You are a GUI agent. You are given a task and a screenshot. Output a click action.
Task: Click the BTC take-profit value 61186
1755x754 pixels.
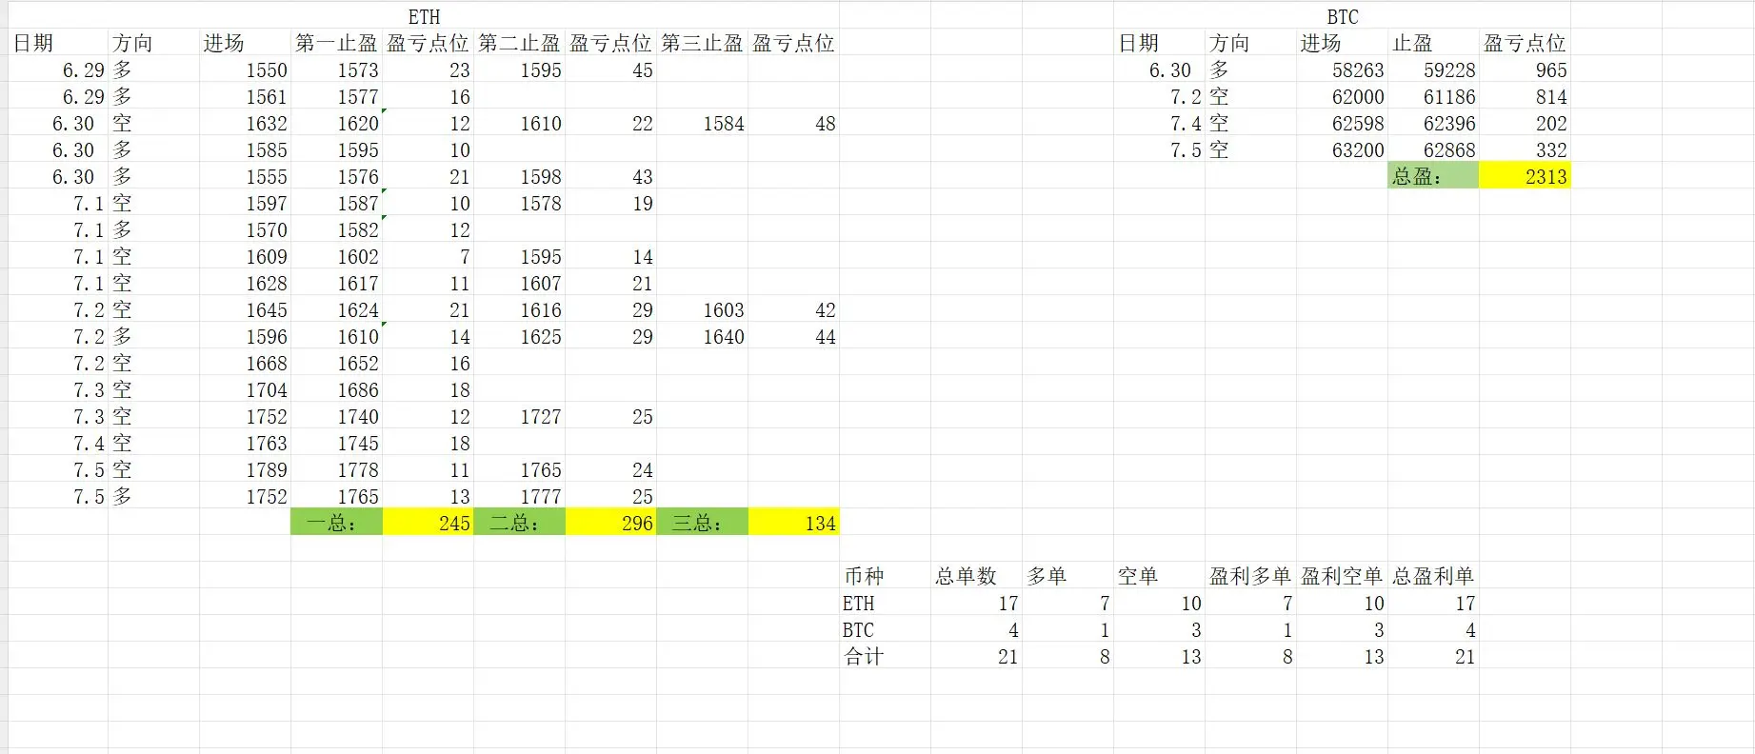(1433, 96)
